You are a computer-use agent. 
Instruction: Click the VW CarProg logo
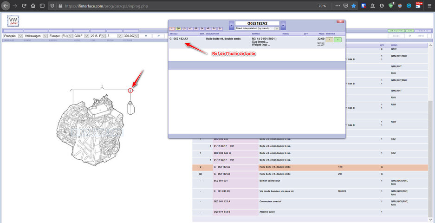pos(13,21)
